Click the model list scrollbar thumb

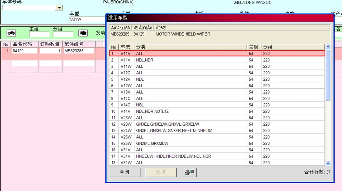click(x=328, y=75)
